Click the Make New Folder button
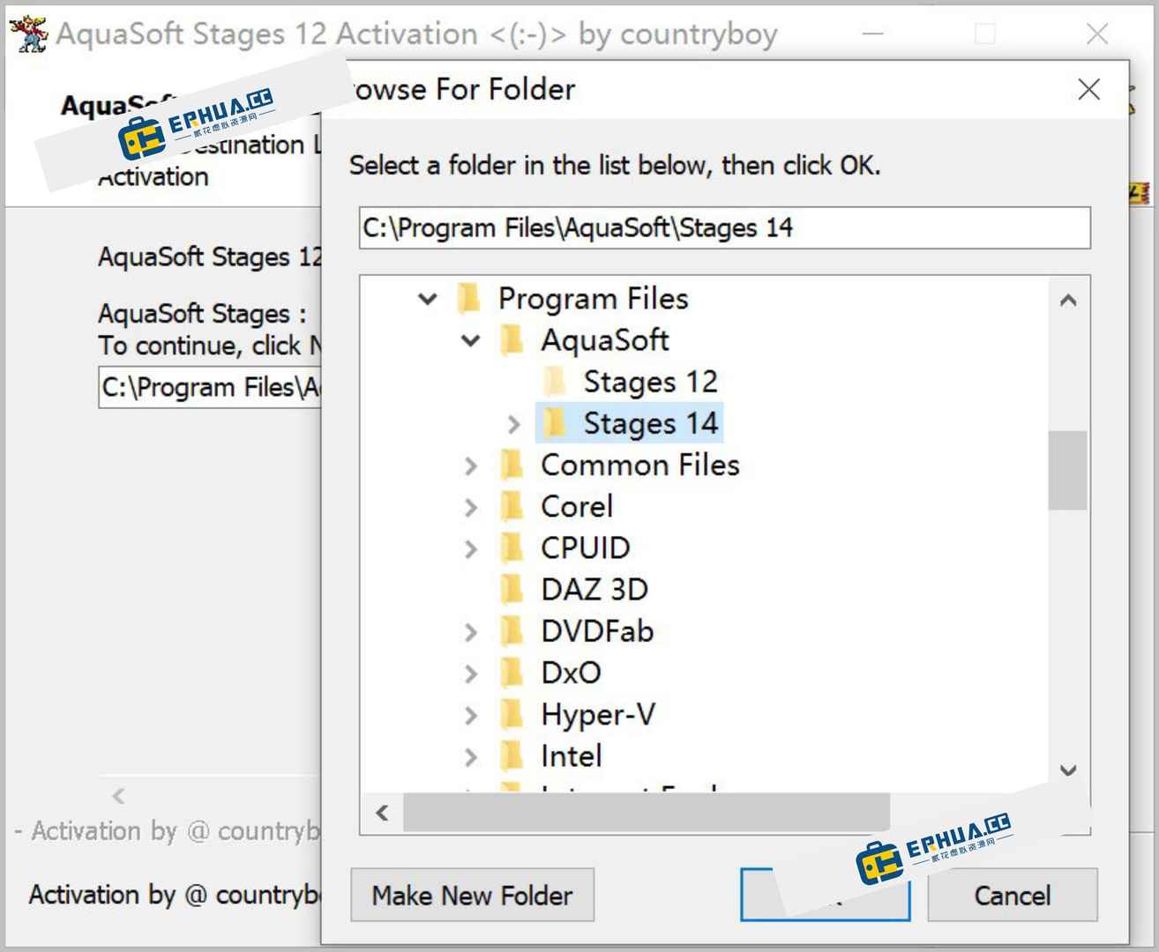This screenshot has width=1159, height=952. click(472, 895)
